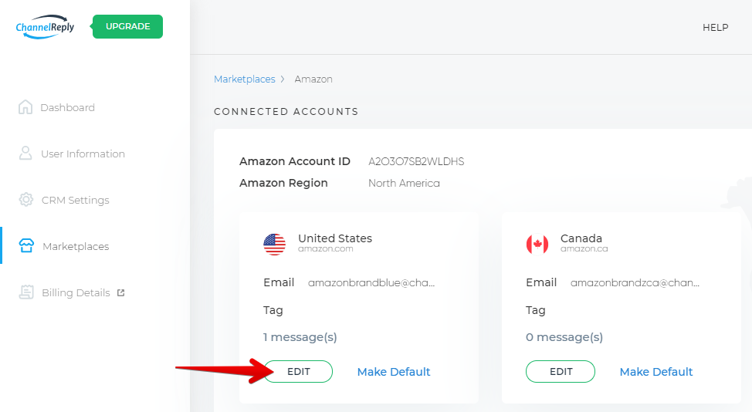
Task: Open Marketplaces in the sidebar
Action: [76, 246]
